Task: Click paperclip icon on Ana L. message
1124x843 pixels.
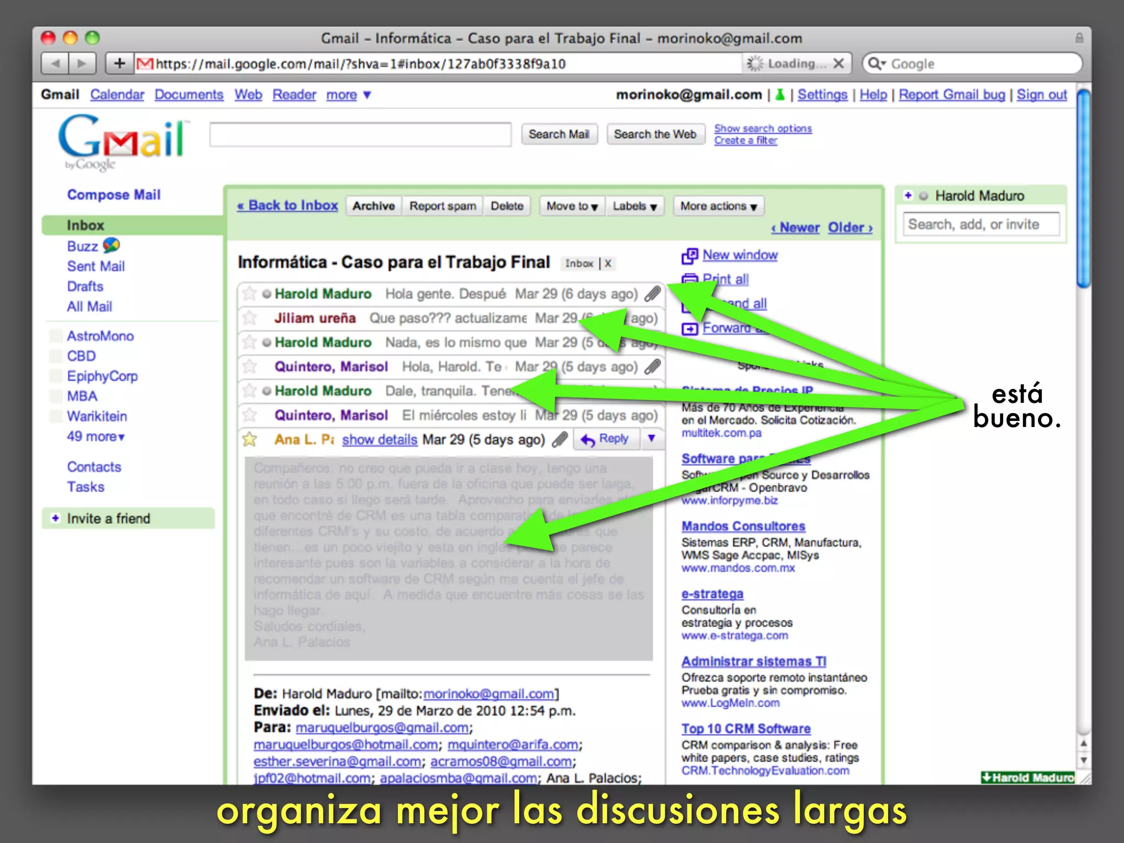Action: 560,439
